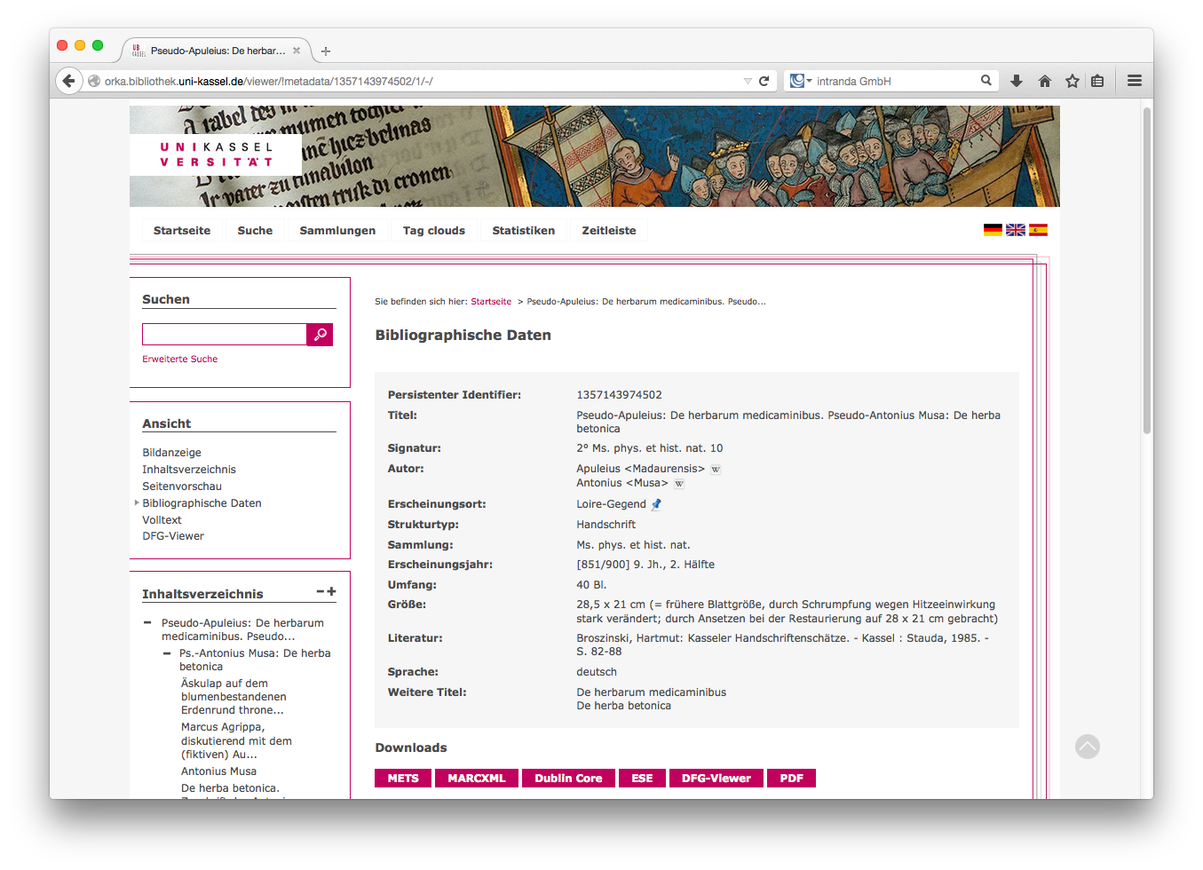This screenshot has height=870, width=1203.
Task: Open the DFG-Viewer download button
Action: click(x=716, y=779)
